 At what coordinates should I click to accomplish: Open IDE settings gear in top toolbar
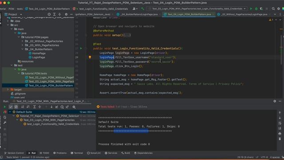(x=278, y=9)
